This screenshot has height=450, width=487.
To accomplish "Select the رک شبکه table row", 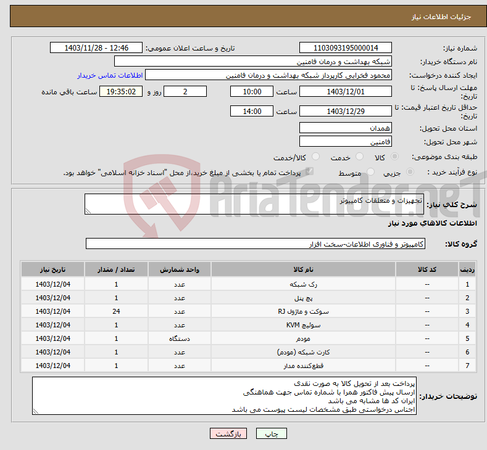I will click(303, 285).
